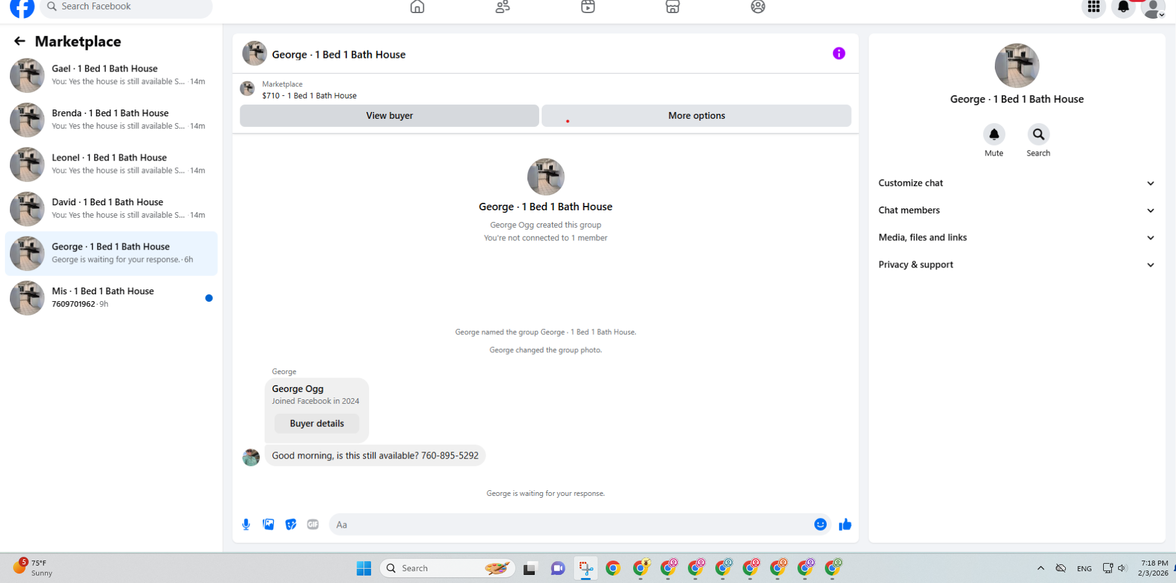Image resolution: width=1176 pixels, height=583 pixels.
Task: Open the taskbar clock showing 7:18 PM
Action: [1153, 568]
